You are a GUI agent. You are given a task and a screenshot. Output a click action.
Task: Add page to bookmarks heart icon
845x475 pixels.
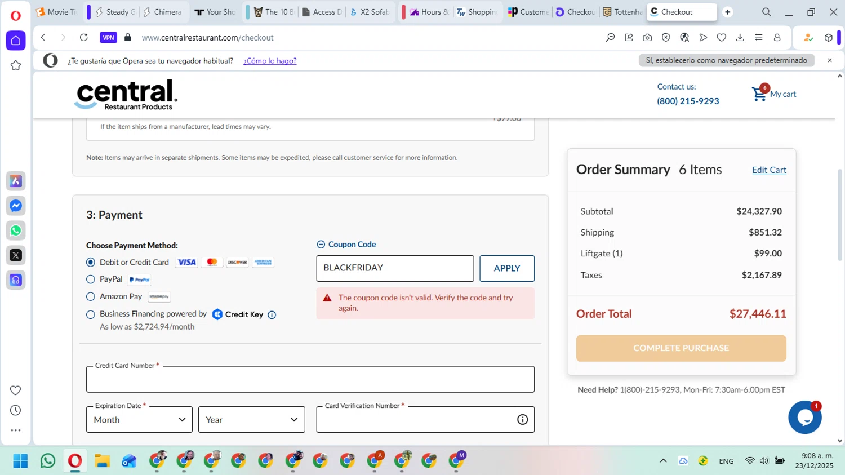coord(722,38)
